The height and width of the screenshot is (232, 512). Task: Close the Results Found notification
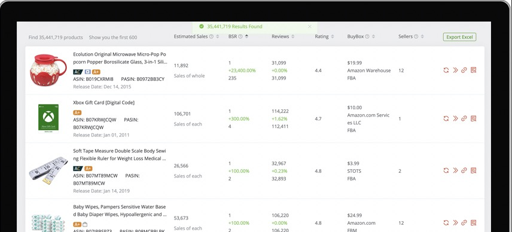310,26
